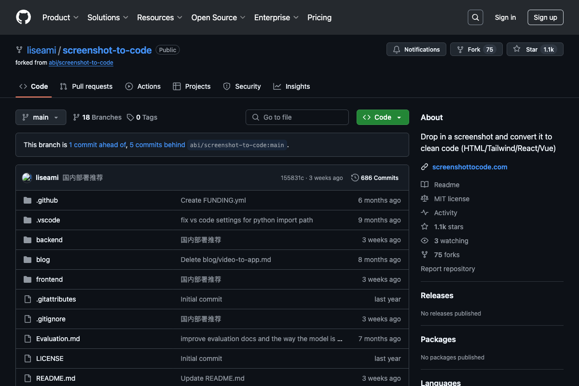The width and height of the screenshot is (579, 386).
Task: Open the Packages heading link
Action: click(x=438, y=339)
